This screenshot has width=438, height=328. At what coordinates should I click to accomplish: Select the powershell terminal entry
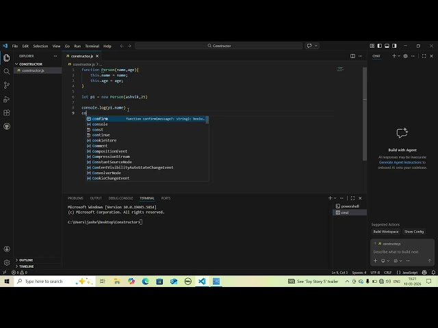tap(350, 206)
